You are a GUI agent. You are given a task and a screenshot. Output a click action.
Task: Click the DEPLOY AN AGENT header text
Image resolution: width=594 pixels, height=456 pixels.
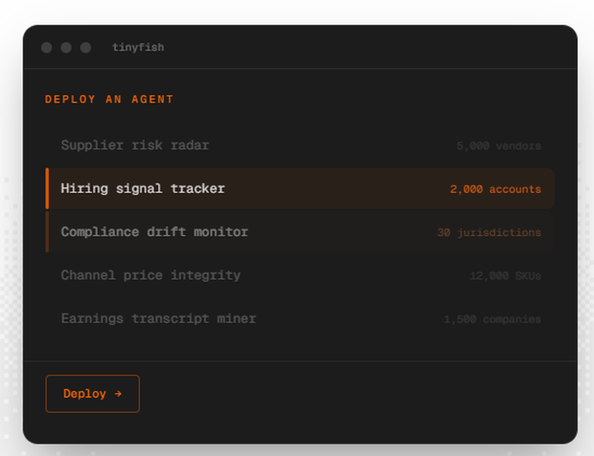[109, 99]
